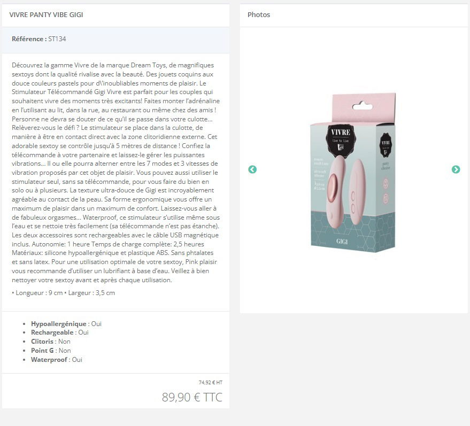This screenshot has height=426, width=470.
Task: Click the GIGI name printed on the box
Action: 342,241
